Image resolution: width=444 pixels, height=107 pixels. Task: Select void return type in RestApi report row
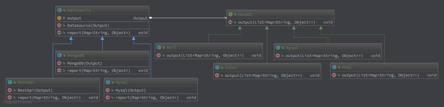click(x=94, y=97)
